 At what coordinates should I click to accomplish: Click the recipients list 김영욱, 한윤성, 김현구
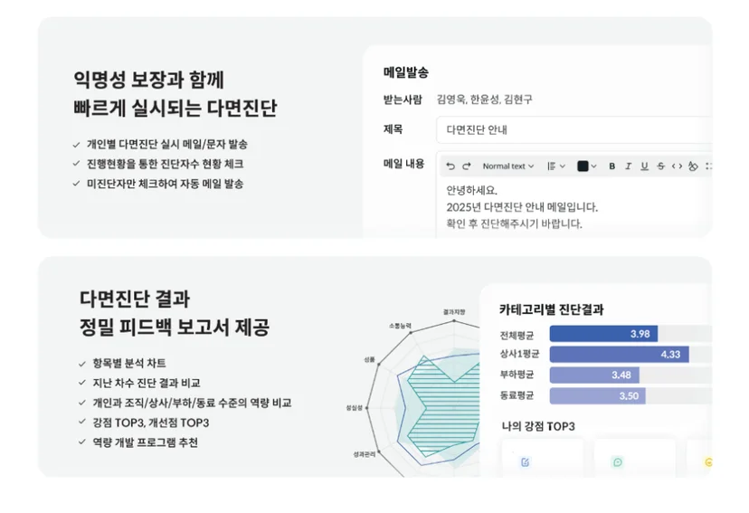pos(484,100)
